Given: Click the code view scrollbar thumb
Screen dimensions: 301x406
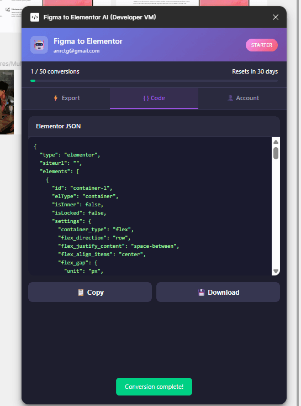Looking at the screenshot, I should [276, 153].
